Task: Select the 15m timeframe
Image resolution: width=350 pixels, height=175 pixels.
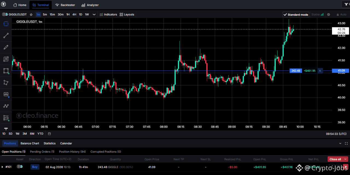Action: tap(52, 14)
